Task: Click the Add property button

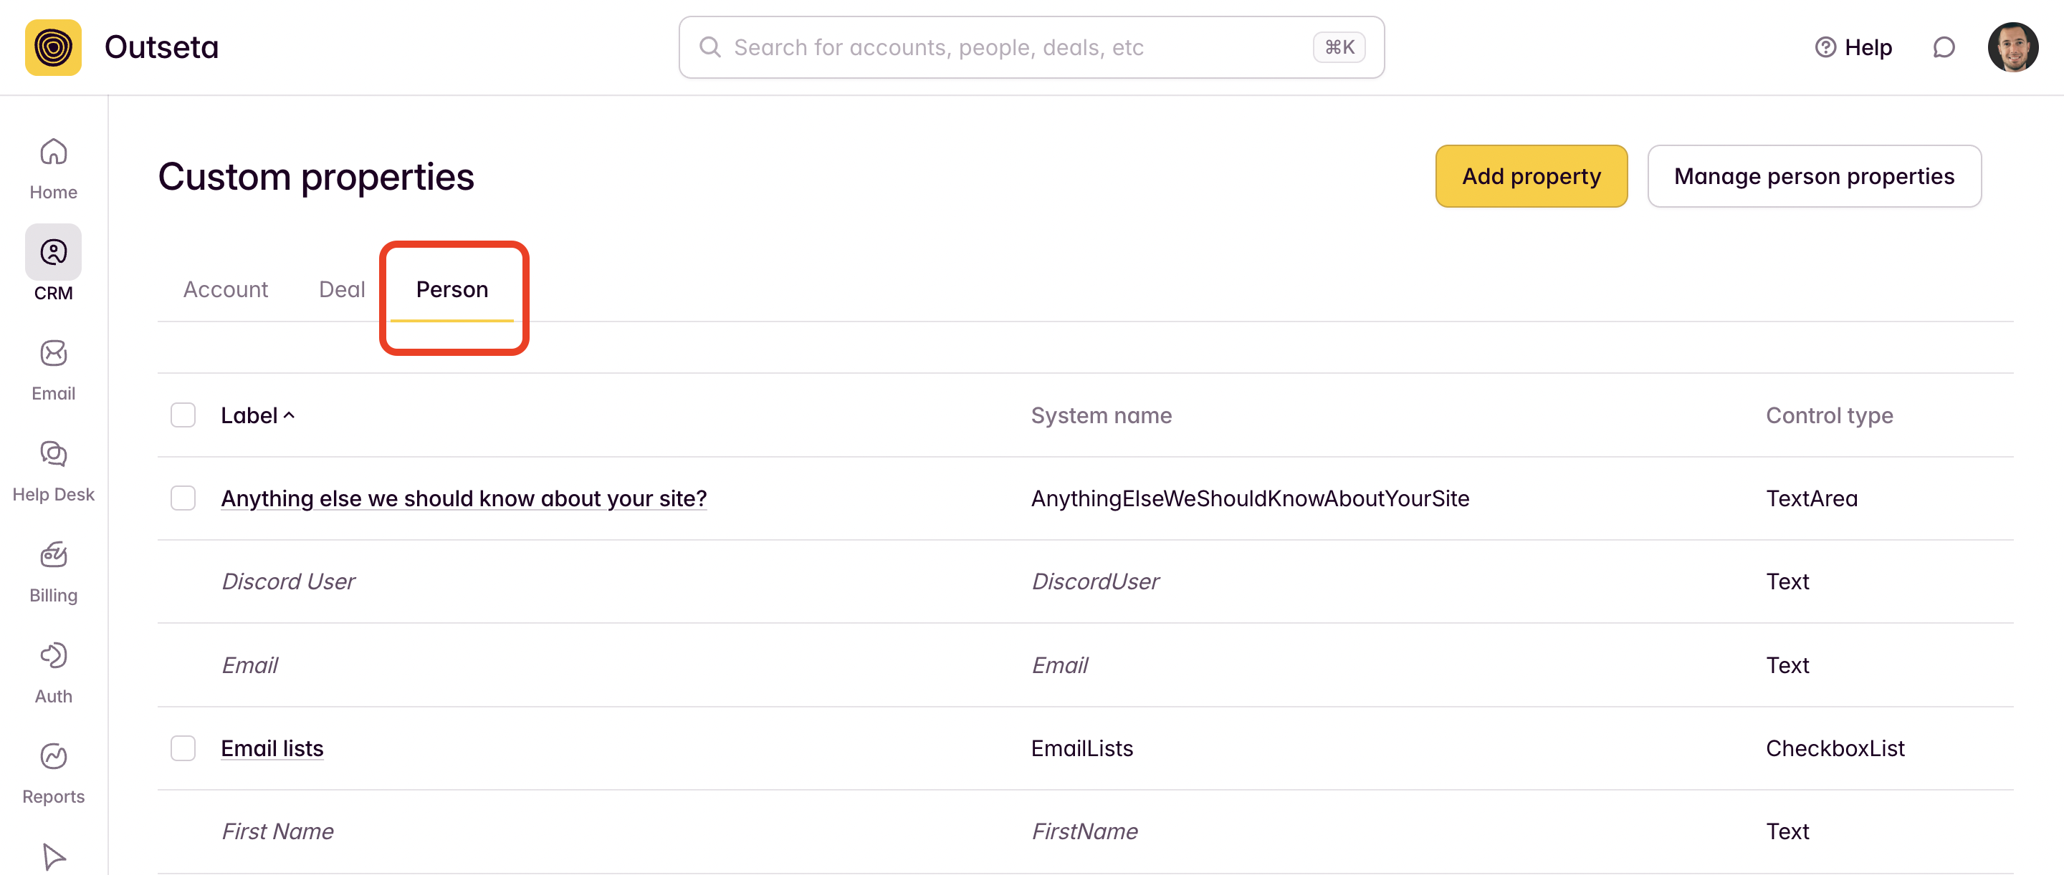Action: pos(1530,176)
